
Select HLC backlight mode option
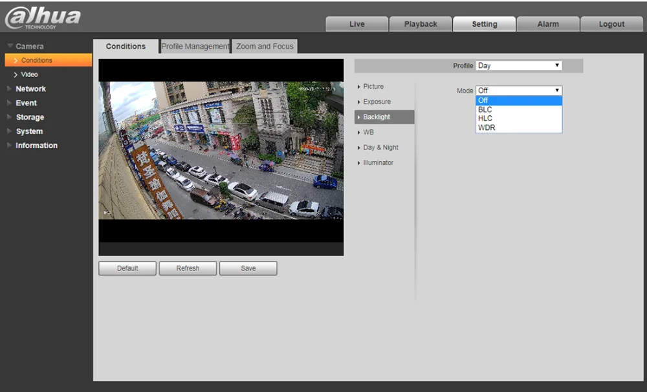[485, 118]
